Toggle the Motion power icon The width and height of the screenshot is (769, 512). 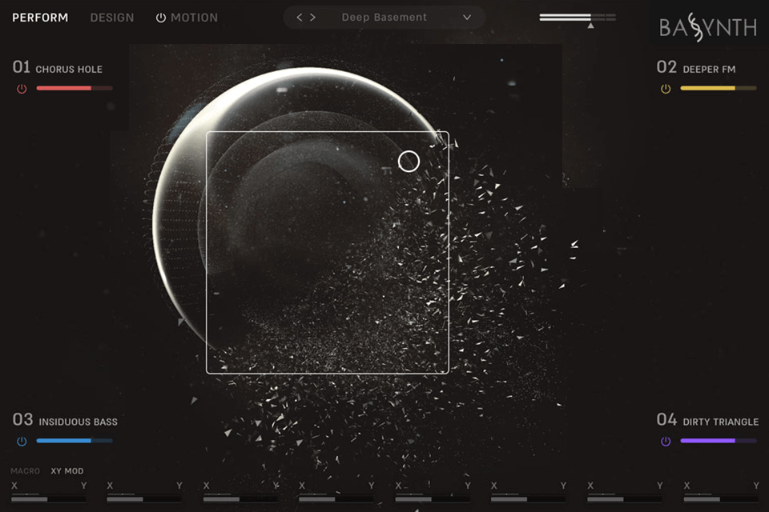pos(161,18)
